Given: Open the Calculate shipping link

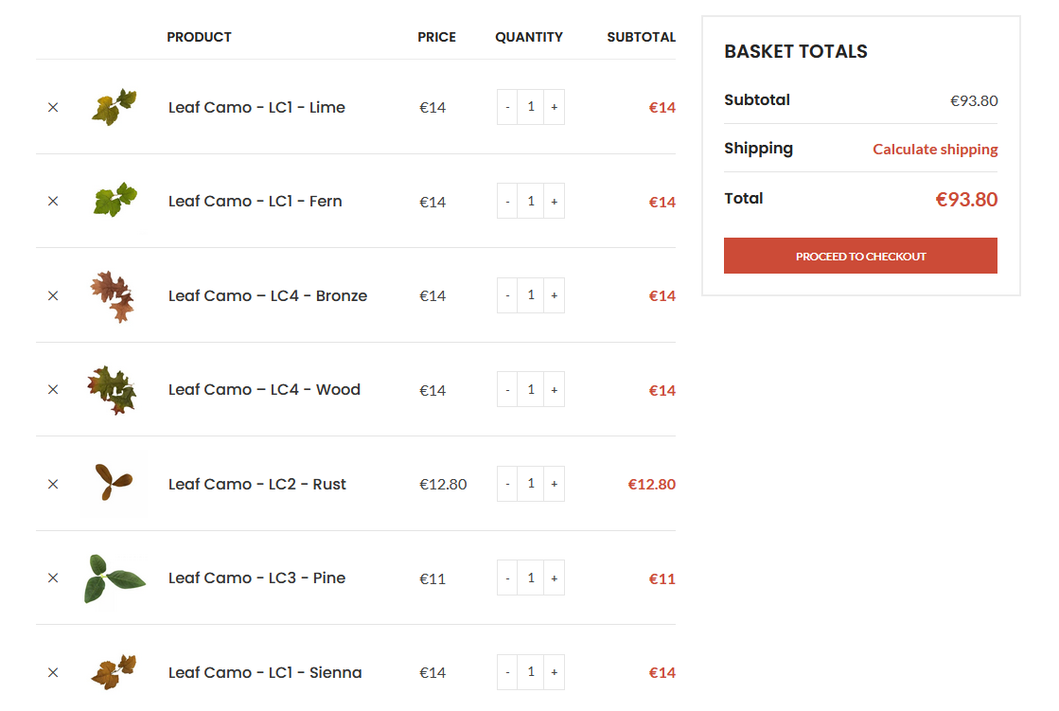Looking at the screenshot, I should [x=935, y=150].
